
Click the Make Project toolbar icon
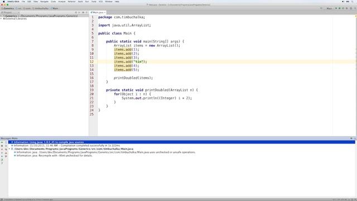click(321, 8)
